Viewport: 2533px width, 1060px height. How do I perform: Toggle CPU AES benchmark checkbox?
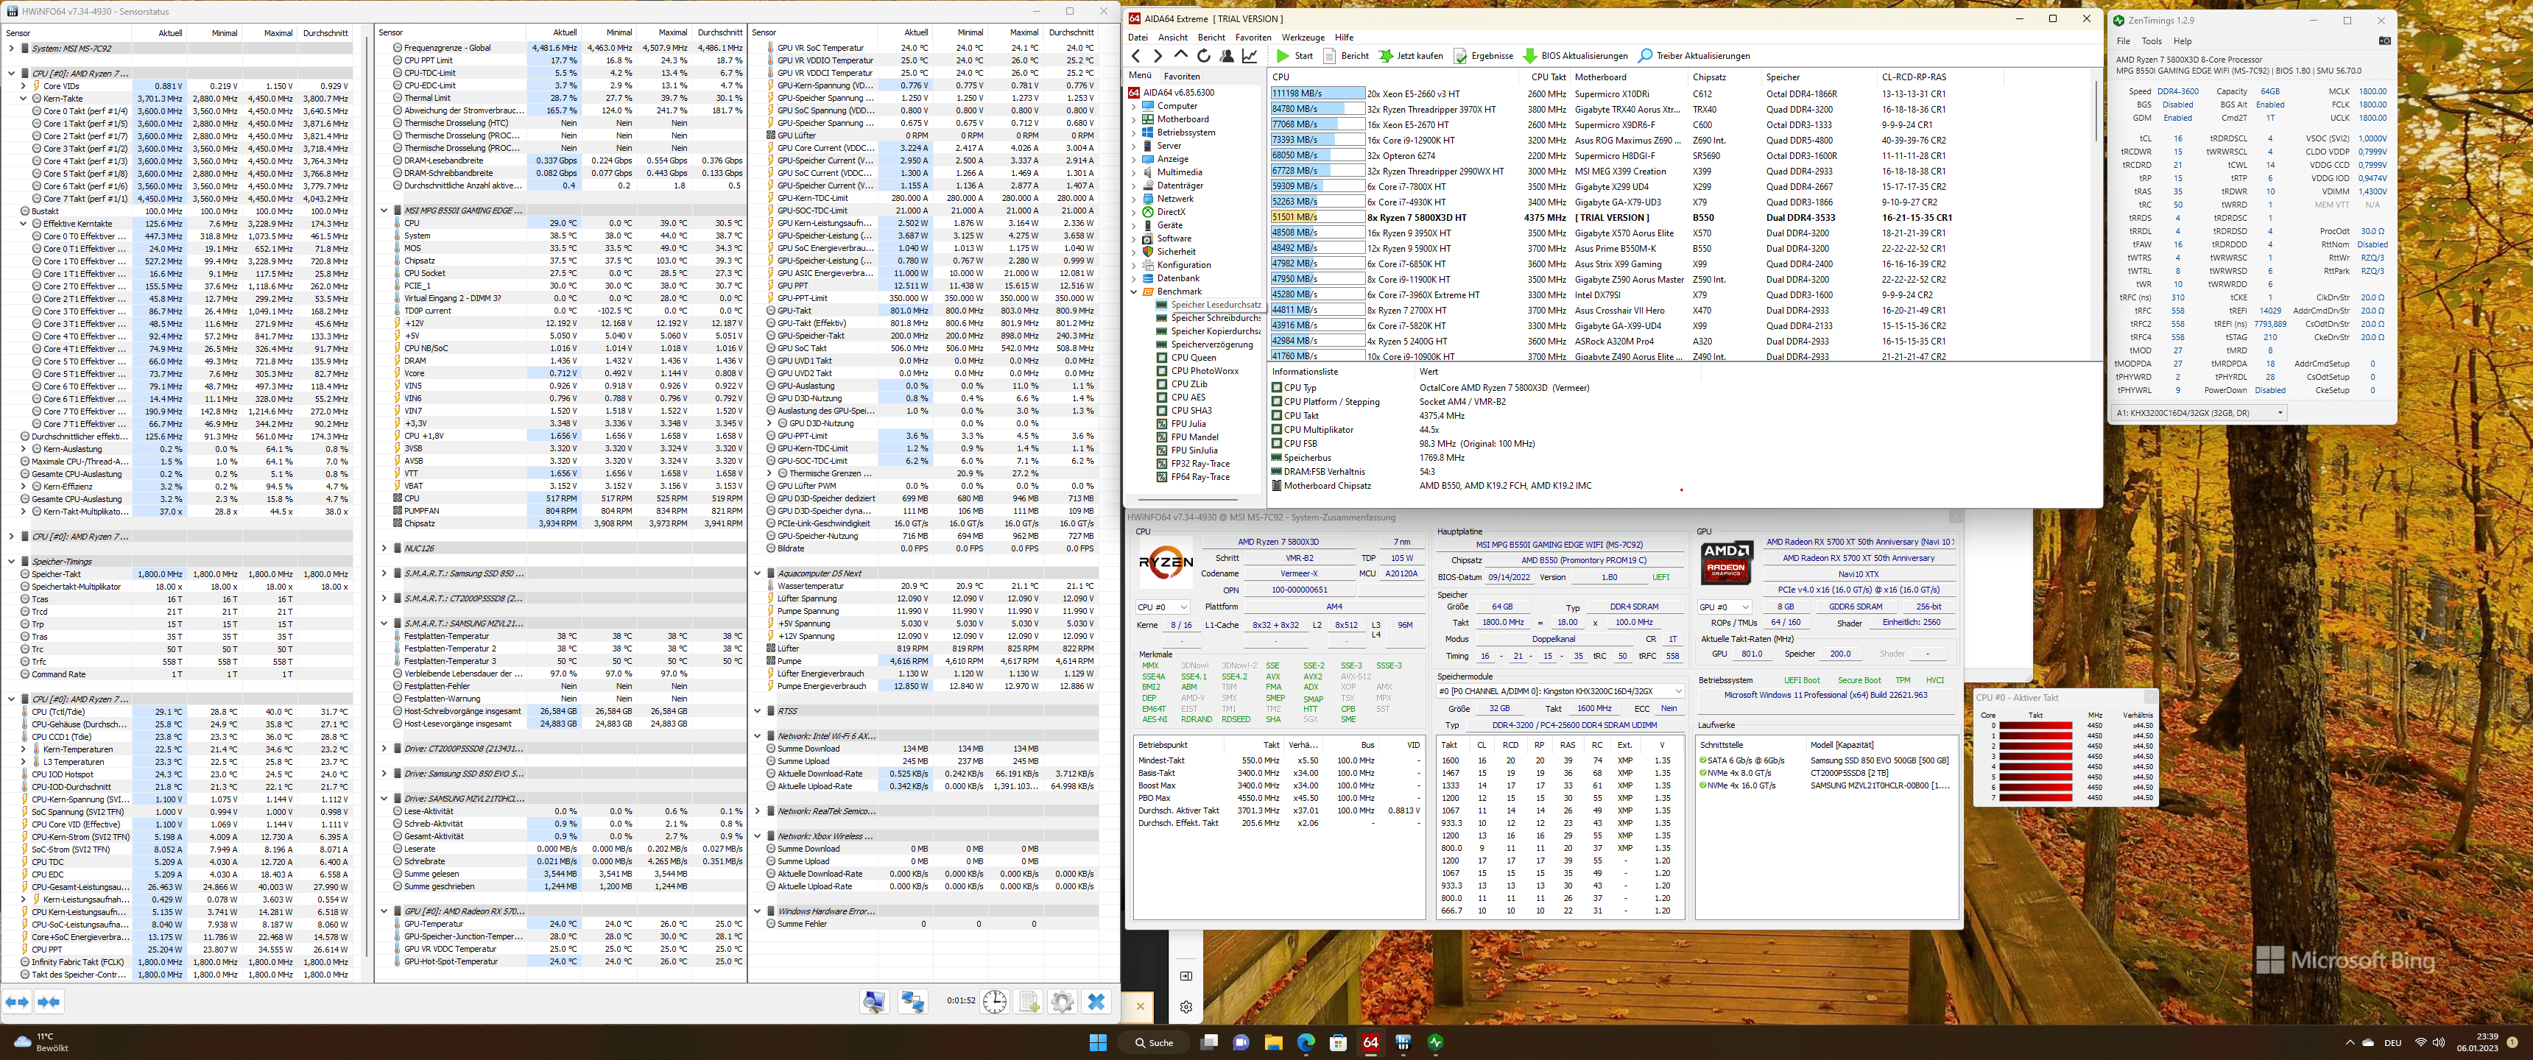coord(1162,397)
